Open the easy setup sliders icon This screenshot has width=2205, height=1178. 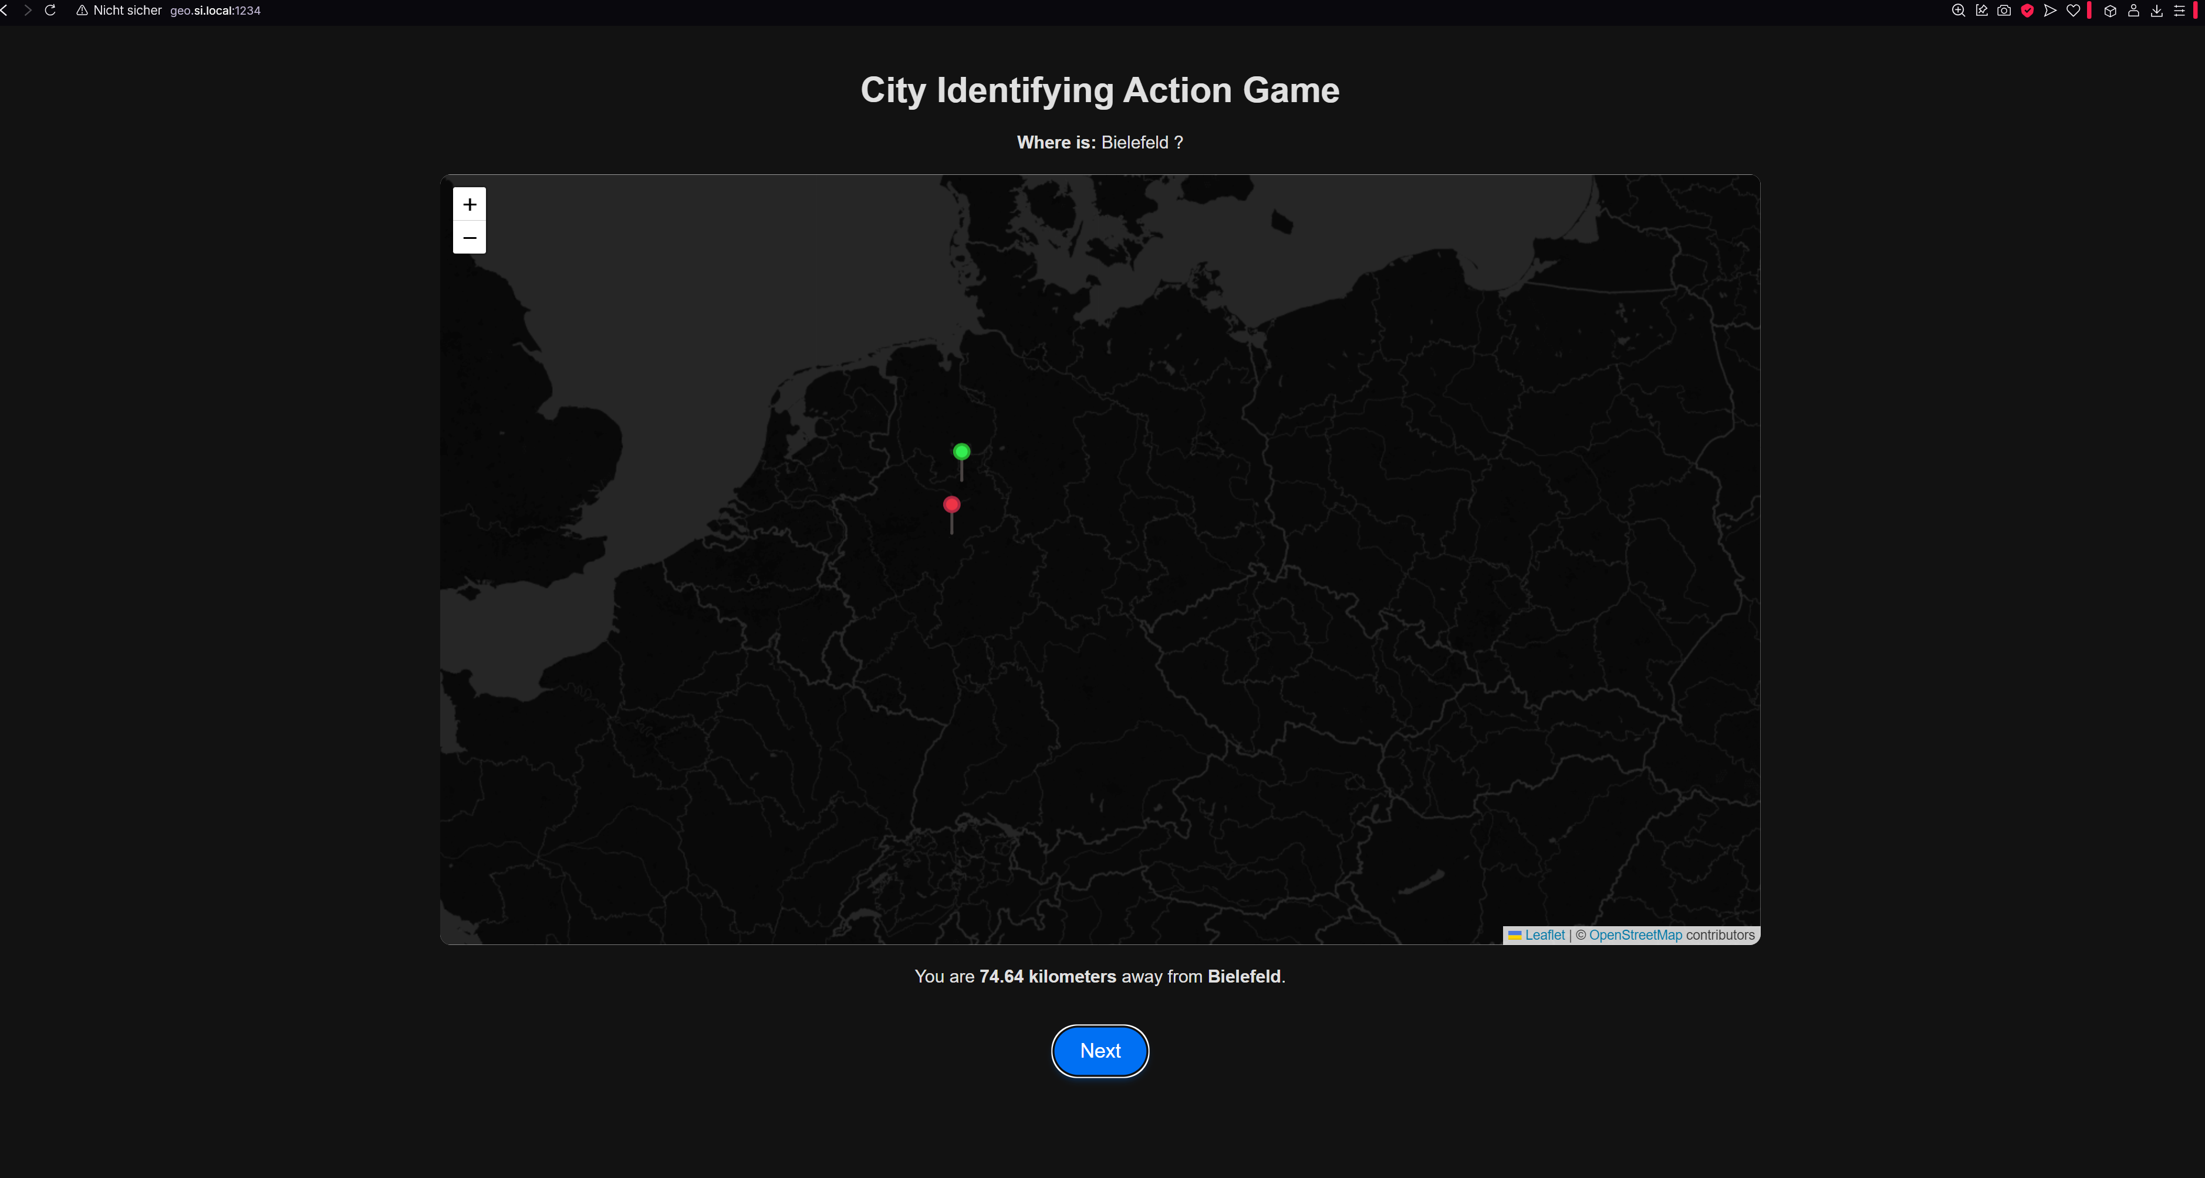(x=2179, y=11)
